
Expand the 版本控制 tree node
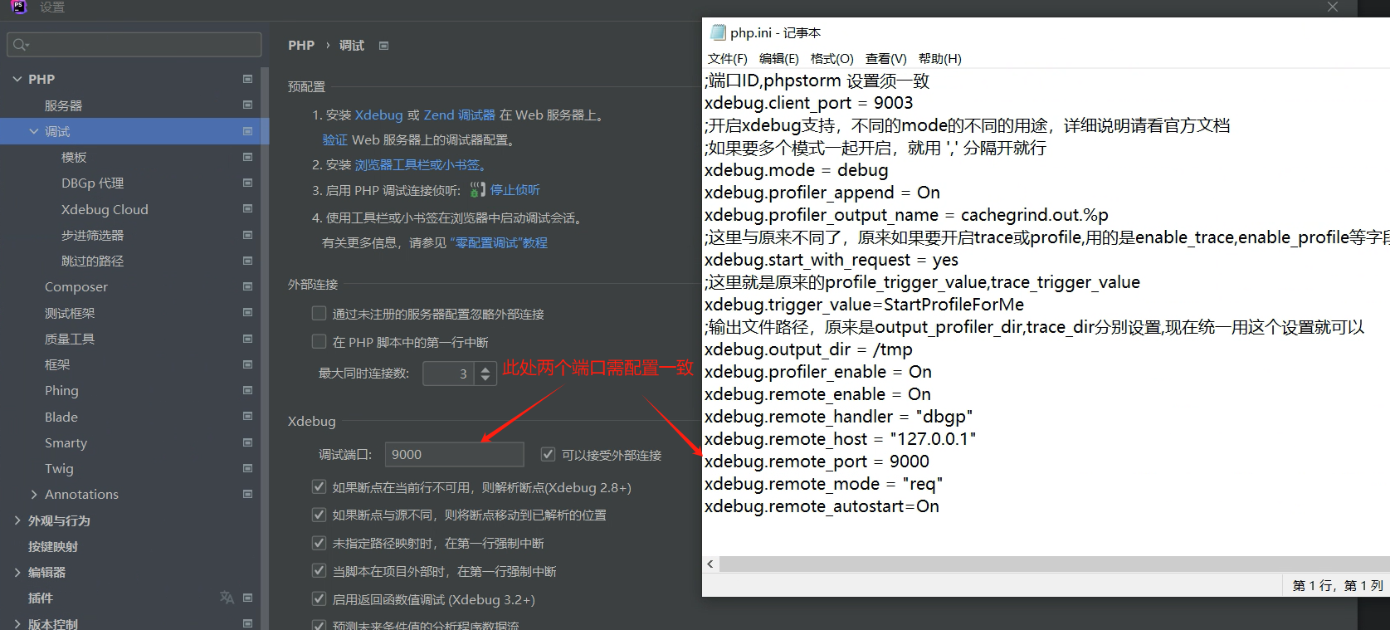(x=17, y=623)
